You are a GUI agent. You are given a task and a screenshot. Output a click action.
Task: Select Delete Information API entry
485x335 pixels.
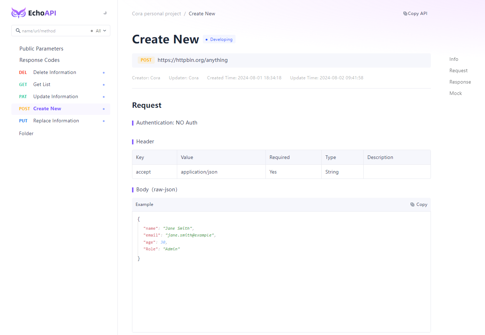[x=61, y=73]
